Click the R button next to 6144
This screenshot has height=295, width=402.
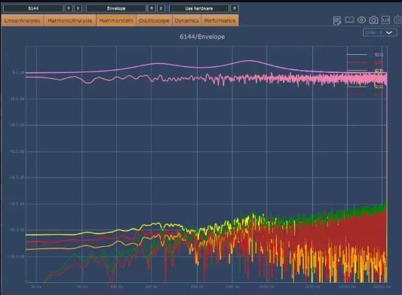[69, 8]
